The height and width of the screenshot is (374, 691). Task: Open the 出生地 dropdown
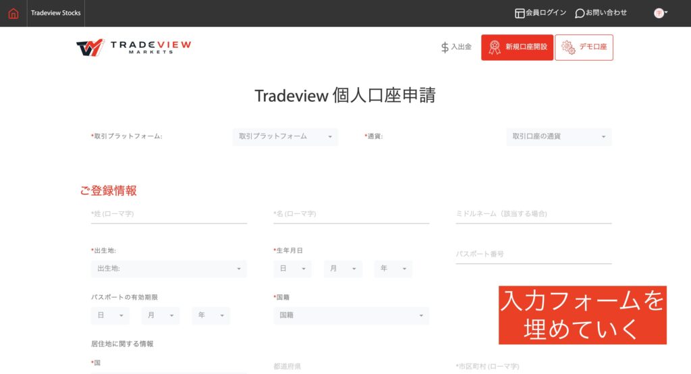(x=169, y=269)
